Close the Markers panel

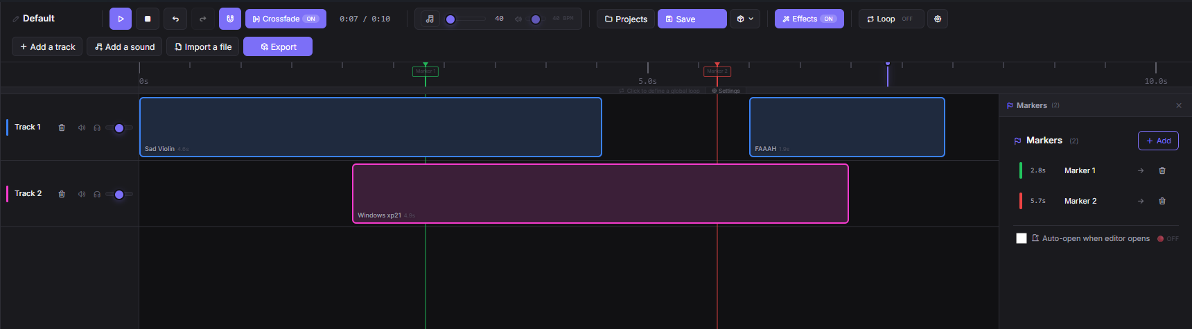1179,105
